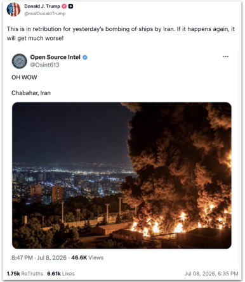Click the Open Source Intel account name
This screenshot has width=245, height=282.
pyautogui.click(x=55, y=57)
